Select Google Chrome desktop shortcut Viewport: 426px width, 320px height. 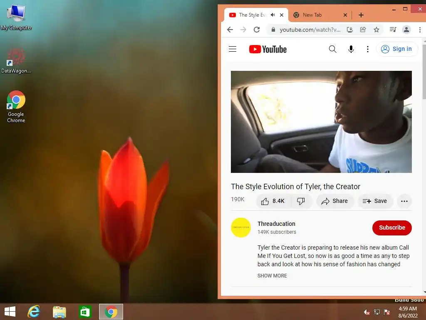16,107
